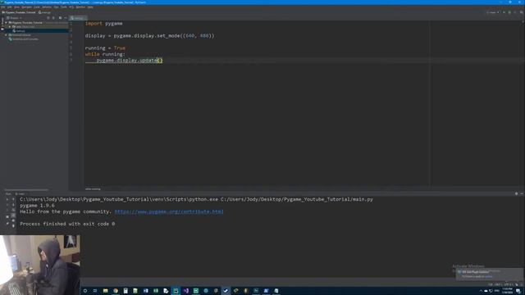Rerun the program from Run panel
Image resolution: width=525 pixels, height=295 pixels.
7,199
